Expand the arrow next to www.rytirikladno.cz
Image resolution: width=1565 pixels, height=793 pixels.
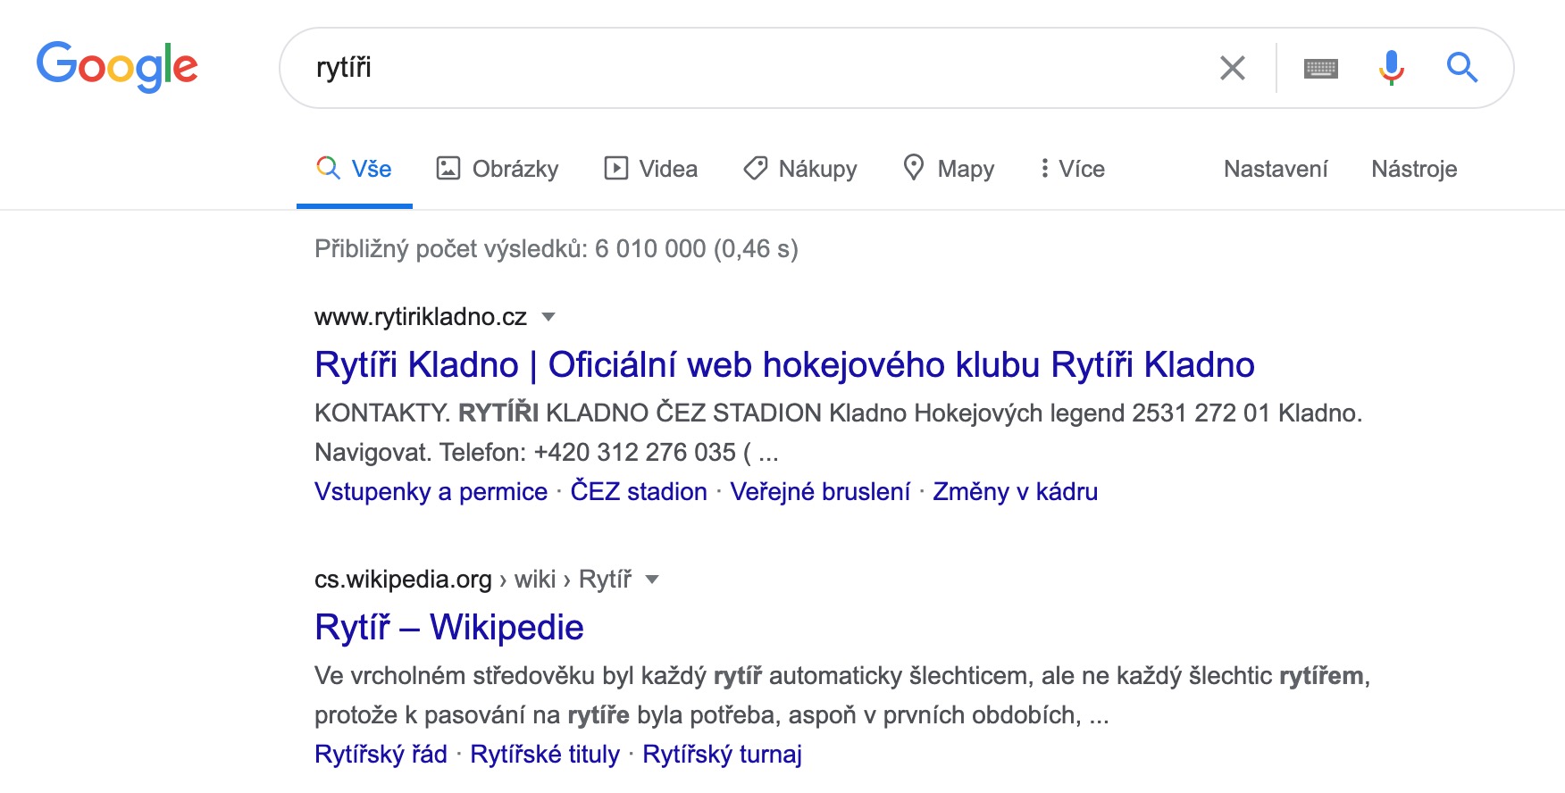click(549, 317)
